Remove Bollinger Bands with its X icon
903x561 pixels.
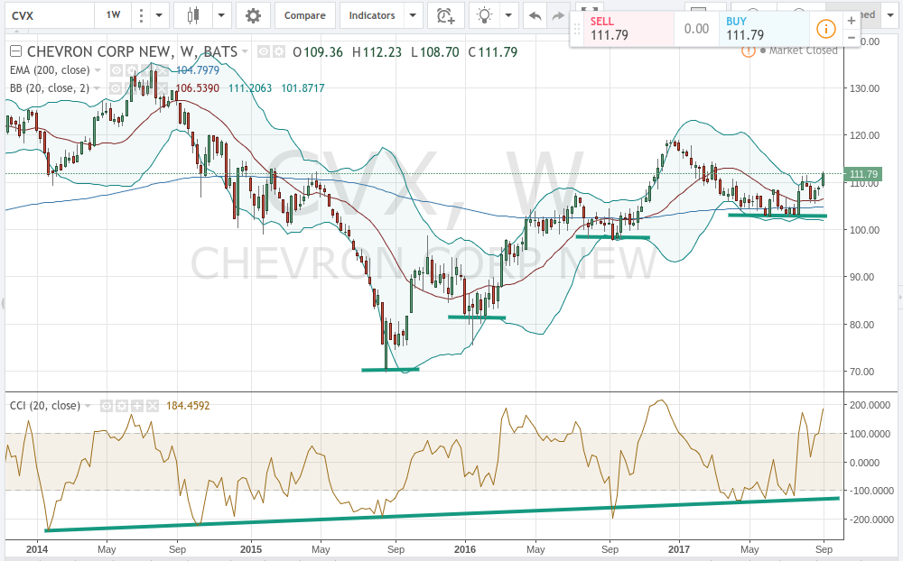pos(163,88)
